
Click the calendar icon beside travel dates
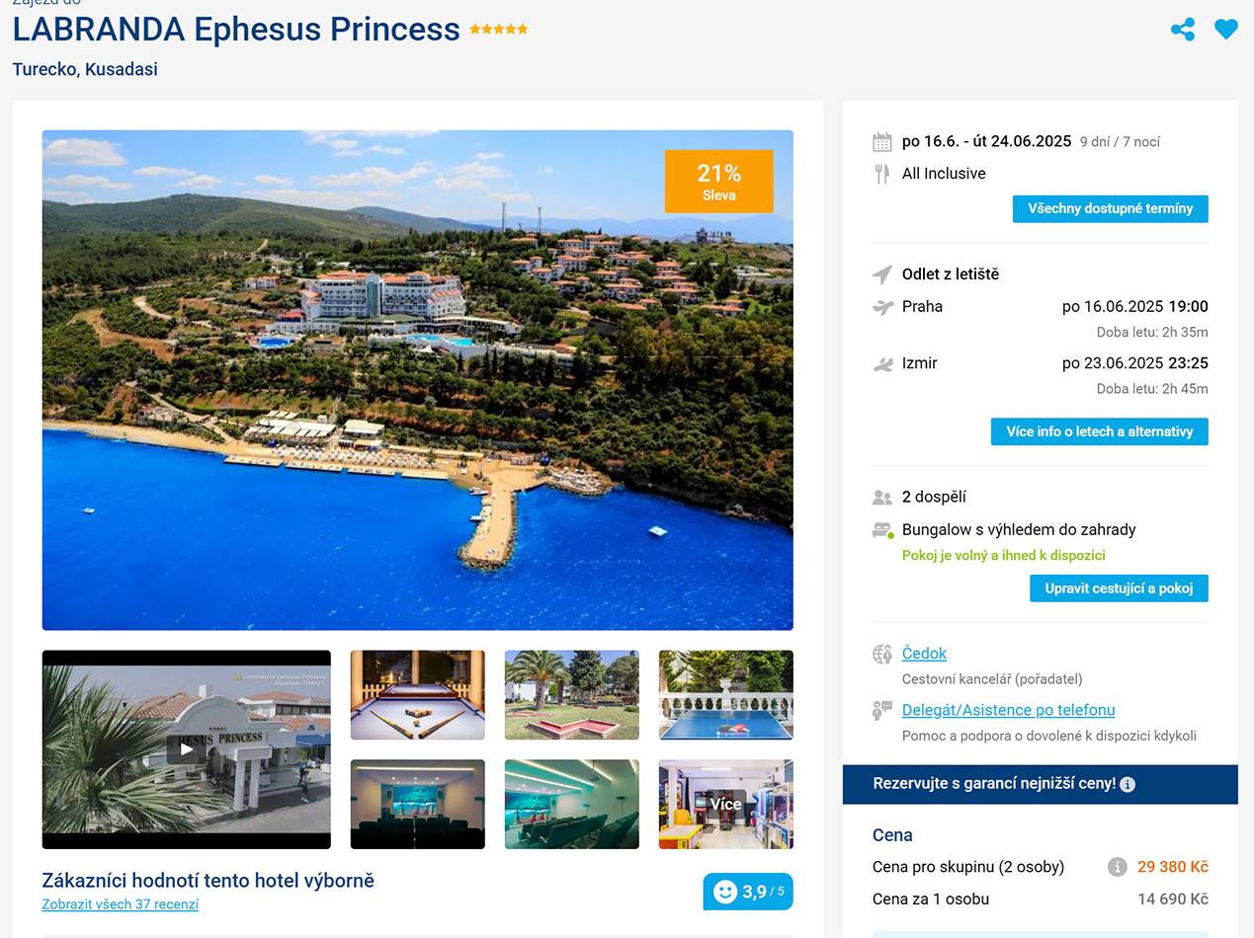[x=881, y=142]
